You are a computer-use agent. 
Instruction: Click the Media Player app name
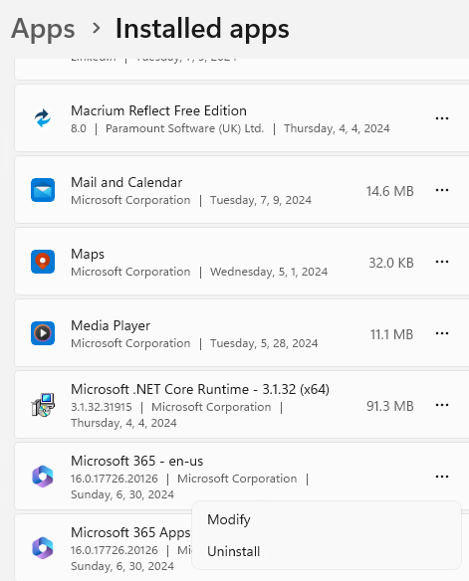[111, 325]
